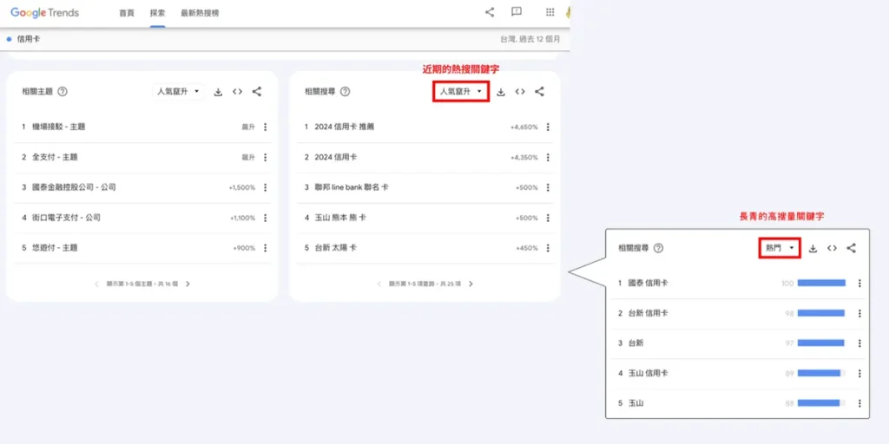Open more options for 街口電子支付 - 公司

coord(266,218)
